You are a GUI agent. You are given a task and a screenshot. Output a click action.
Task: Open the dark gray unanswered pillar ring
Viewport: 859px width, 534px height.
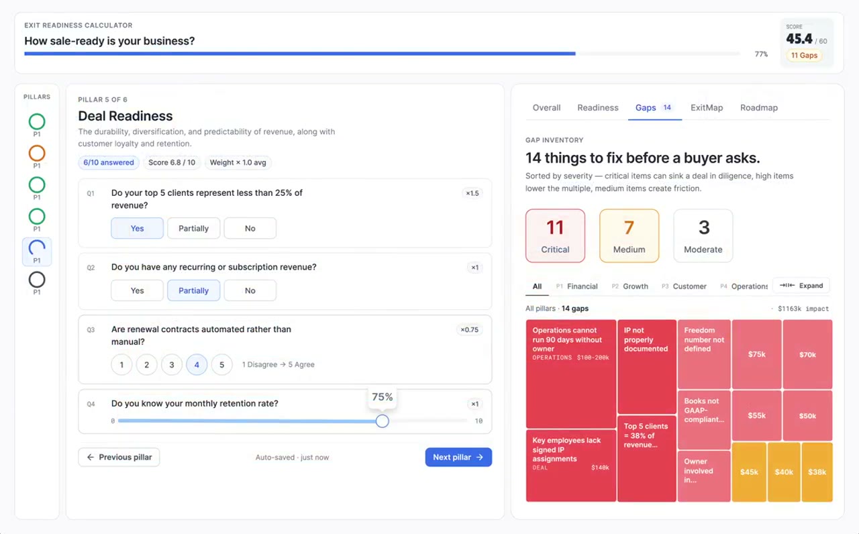pyautogui.click(x=37, y=279)
